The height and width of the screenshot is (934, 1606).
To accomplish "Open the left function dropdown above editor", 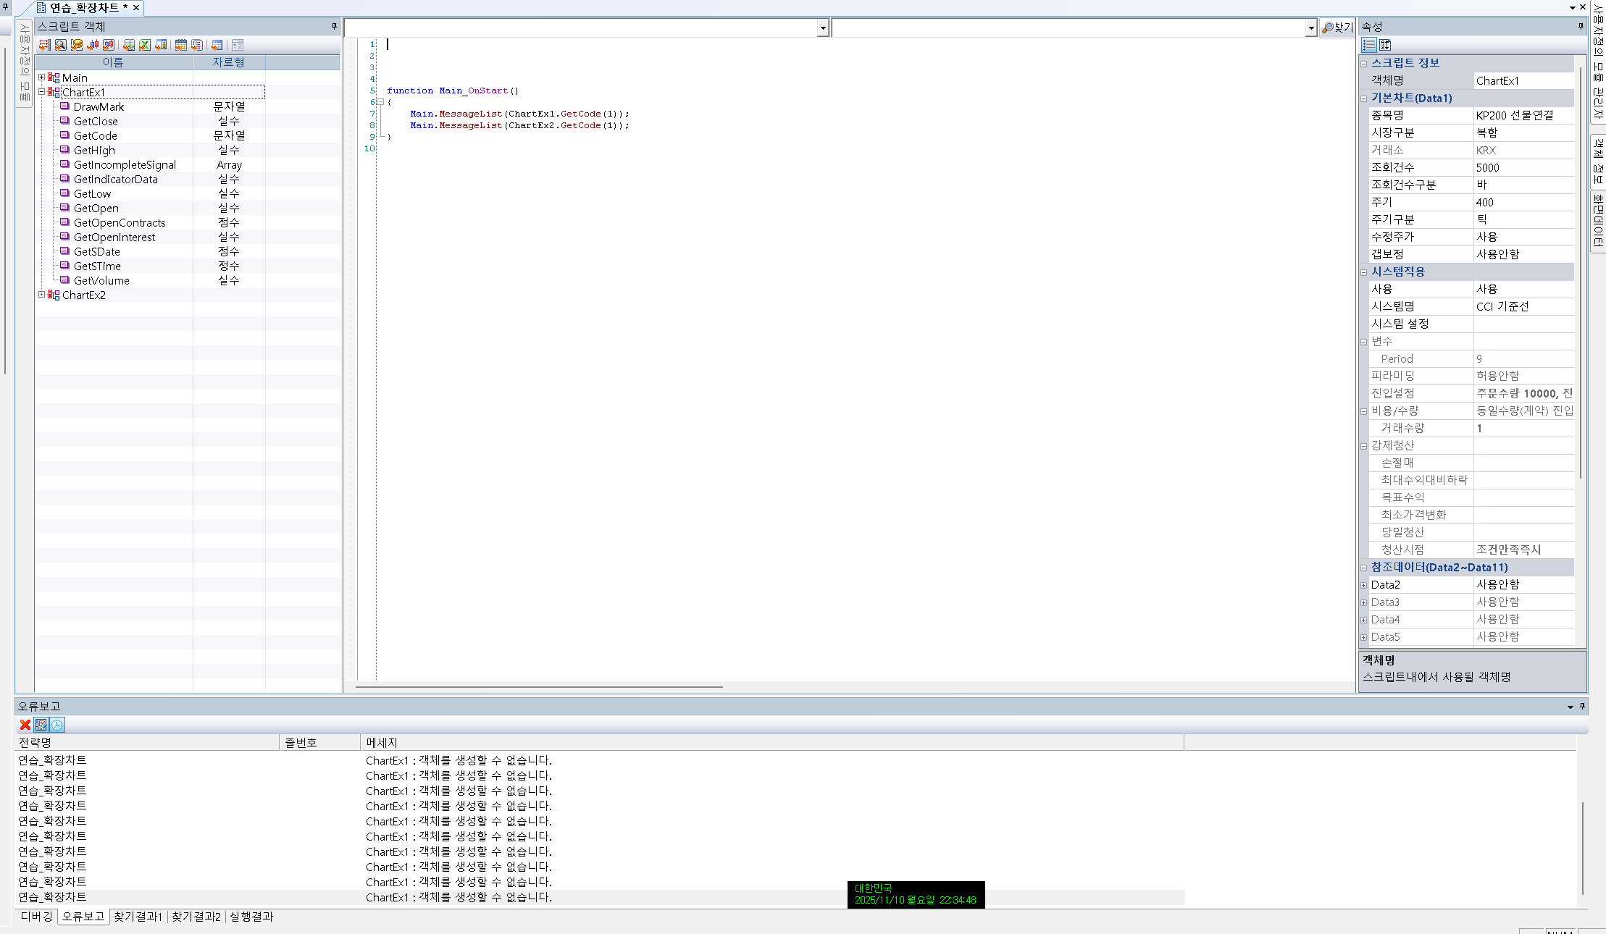I will coord(822,28).
